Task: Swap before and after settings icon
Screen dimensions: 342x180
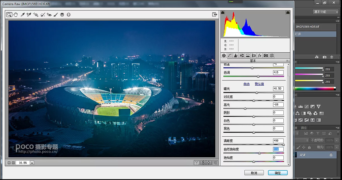Action: pos(203,163)
